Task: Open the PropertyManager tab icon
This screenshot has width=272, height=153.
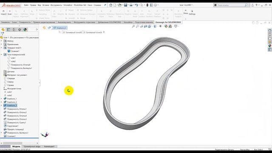Action: point(8,30)
